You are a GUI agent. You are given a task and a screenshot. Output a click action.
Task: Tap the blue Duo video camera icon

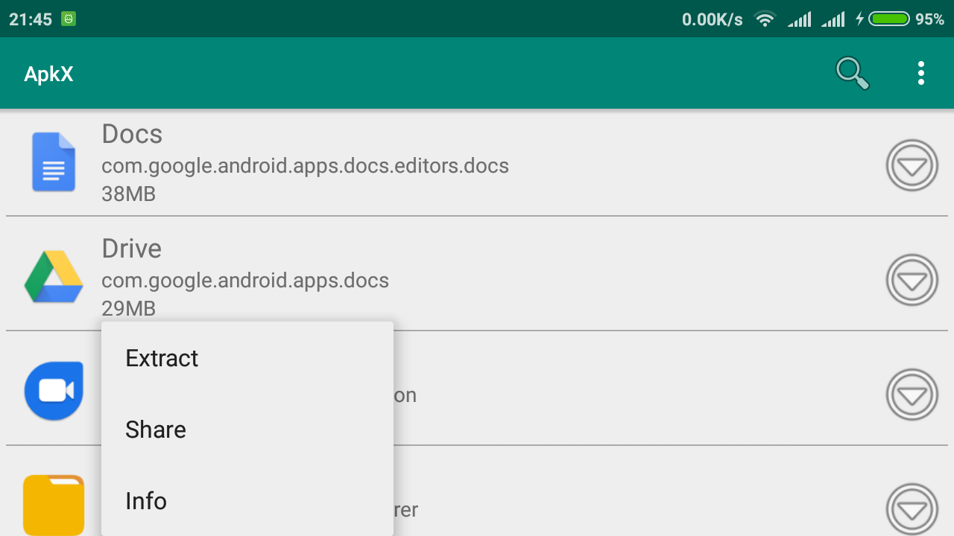click(x=54, y=391)
